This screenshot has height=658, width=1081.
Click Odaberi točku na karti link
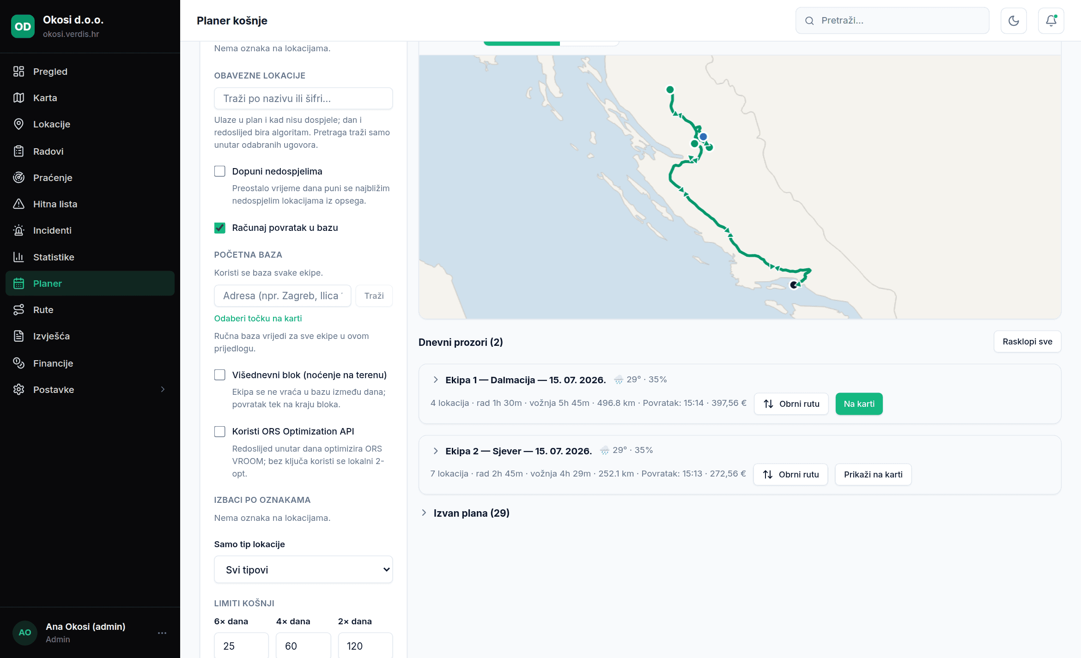tap(258, 318)
